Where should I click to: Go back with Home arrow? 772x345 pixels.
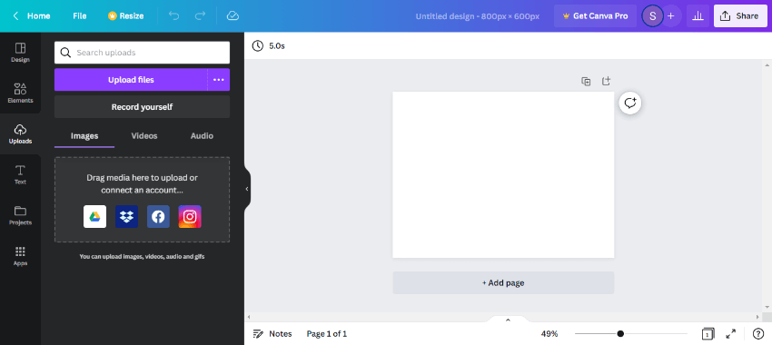pos(15,15)
